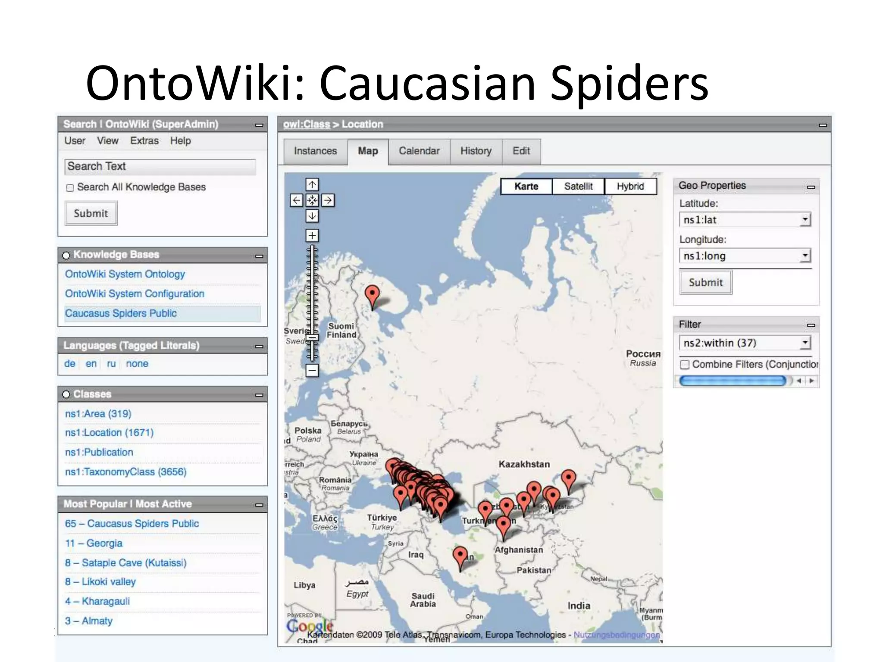Screen dimensions: 883x662
Task: Open the Extras menu
Action: [x=144, y=141]
